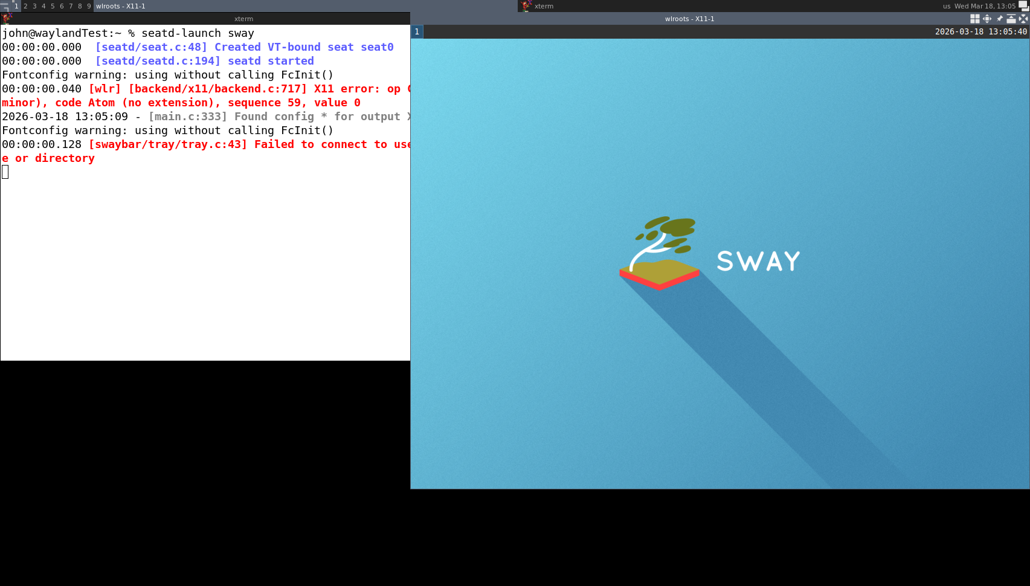
Task: Click the 'Wed Mar 18' clock in top bar
Action: coord(985,6)
